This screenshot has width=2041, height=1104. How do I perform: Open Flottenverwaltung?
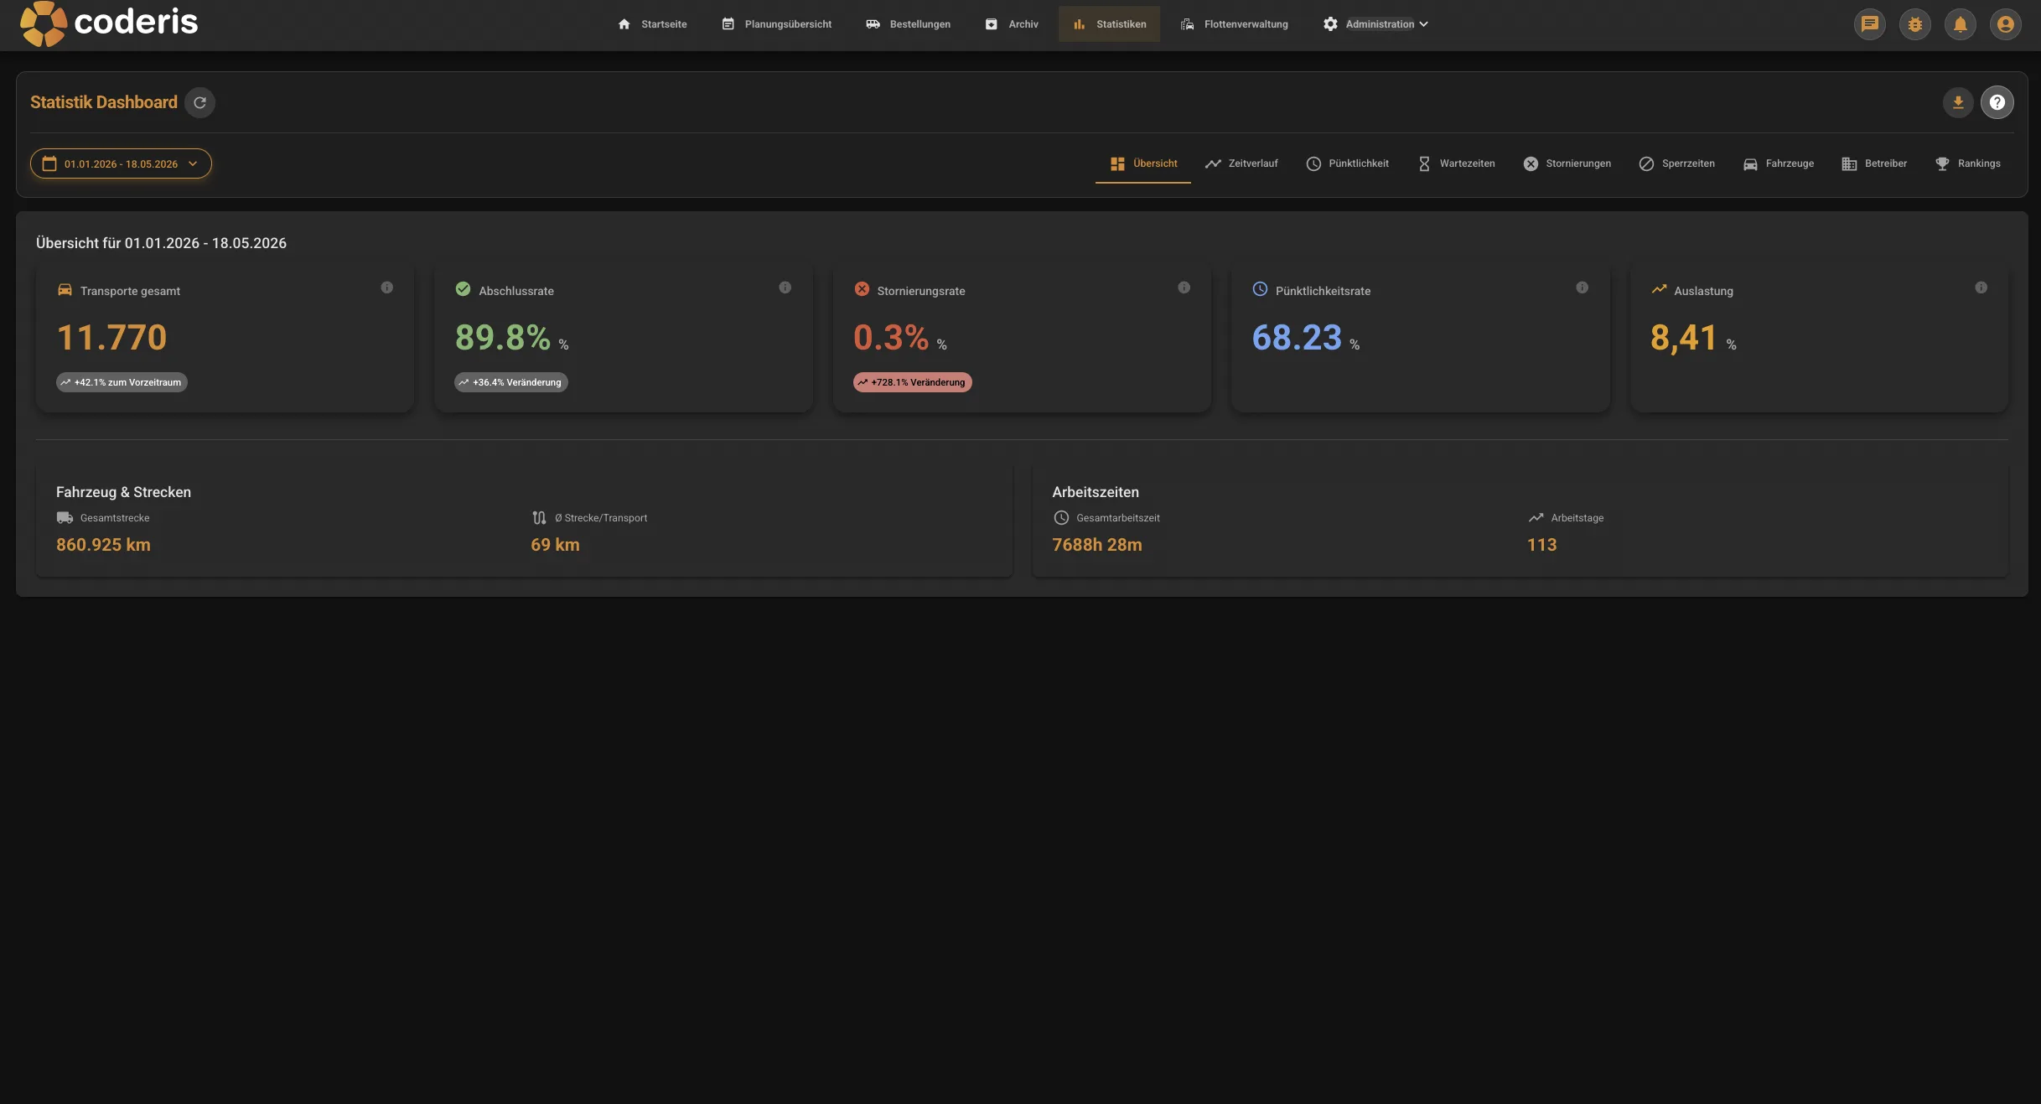tap(1234, 24)
